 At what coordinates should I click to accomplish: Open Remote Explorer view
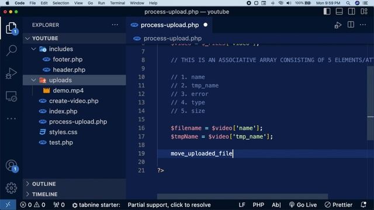(x=11, y=96)
